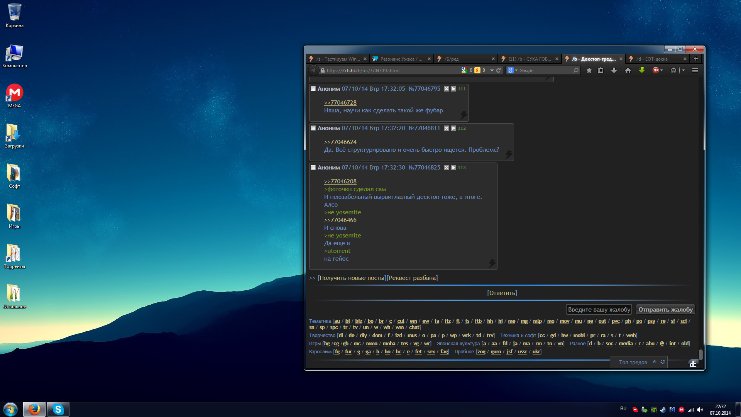This screenshot has height=417, width=741.
Task: Tick checkbox on post №77046825
Action: [x=313, y=168]
